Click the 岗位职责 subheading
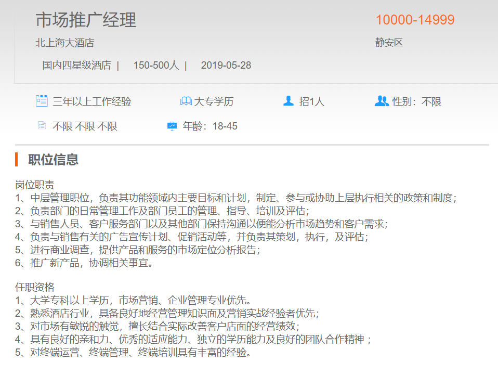The height and width of the screenshot is (375, 498). pyautogui.click(x=34, y=185)
